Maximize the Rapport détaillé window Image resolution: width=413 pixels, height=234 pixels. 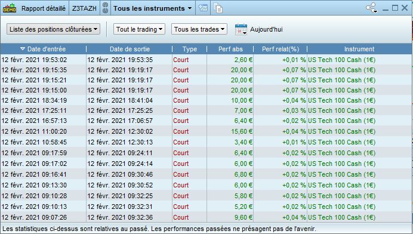pos(395,8)
